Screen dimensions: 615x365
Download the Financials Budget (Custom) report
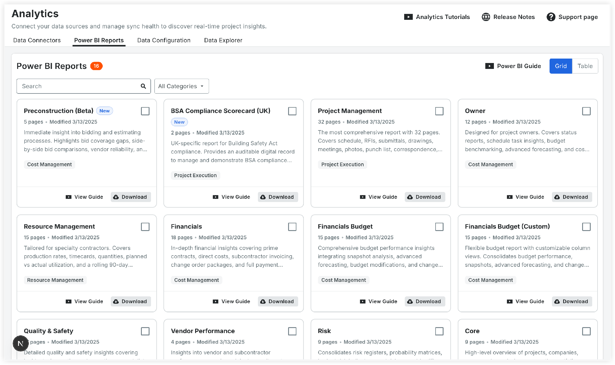click(572, 301)
